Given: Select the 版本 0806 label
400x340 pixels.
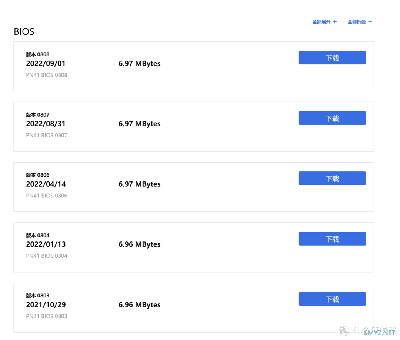Looking at the screenshot, I should click(x=37, y=175).
